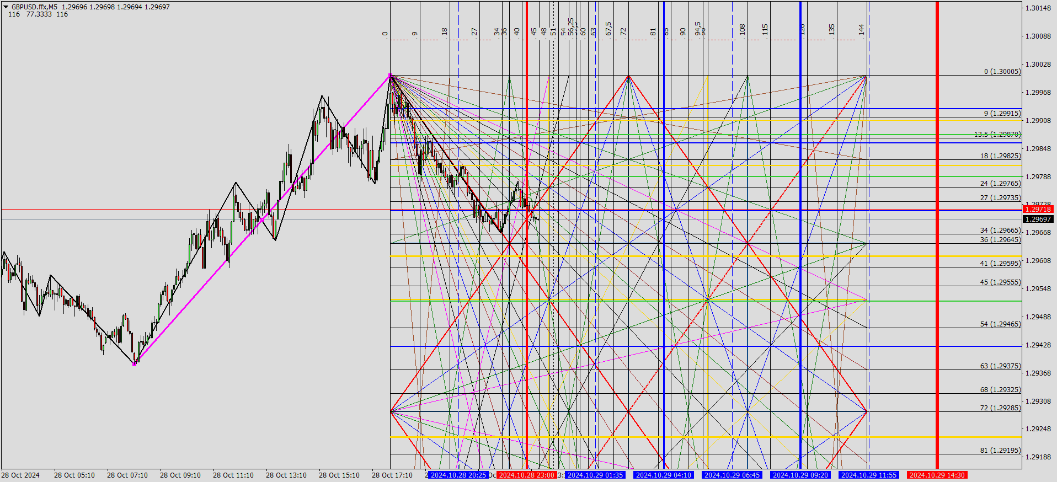Image resolution: width=1057 pixels, height=482 pixels.
Task: Click the 1.29248 price scale value
Action: click(1038, 429)
